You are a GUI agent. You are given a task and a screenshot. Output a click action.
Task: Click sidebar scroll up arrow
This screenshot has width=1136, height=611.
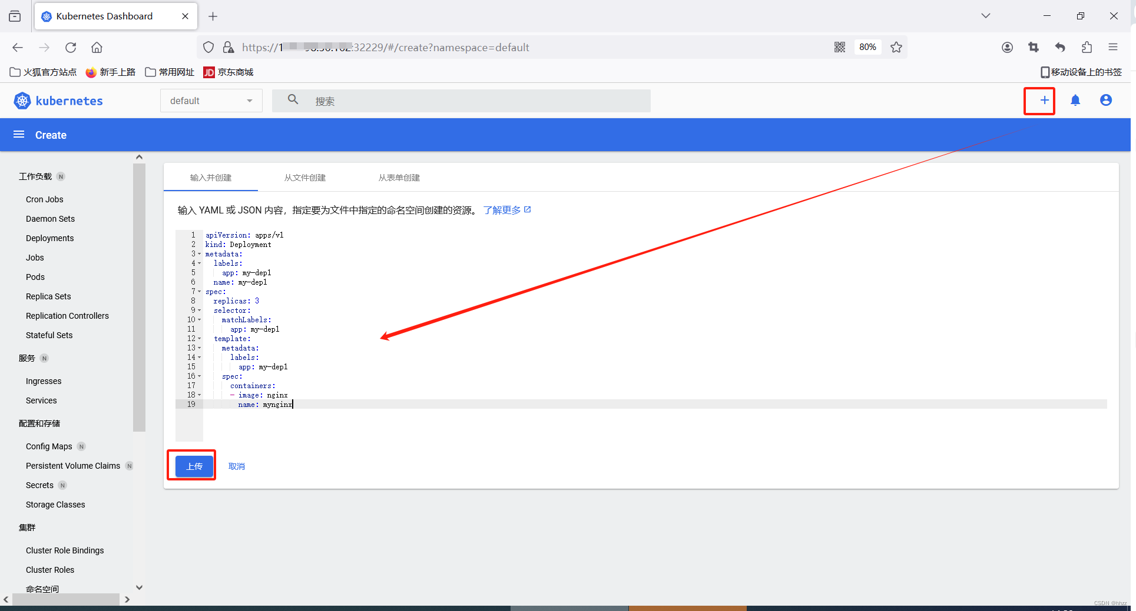coord(139,157)
